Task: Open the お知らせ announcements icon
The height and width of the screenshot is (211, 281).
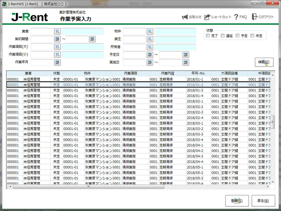Action: pos(185,17)
